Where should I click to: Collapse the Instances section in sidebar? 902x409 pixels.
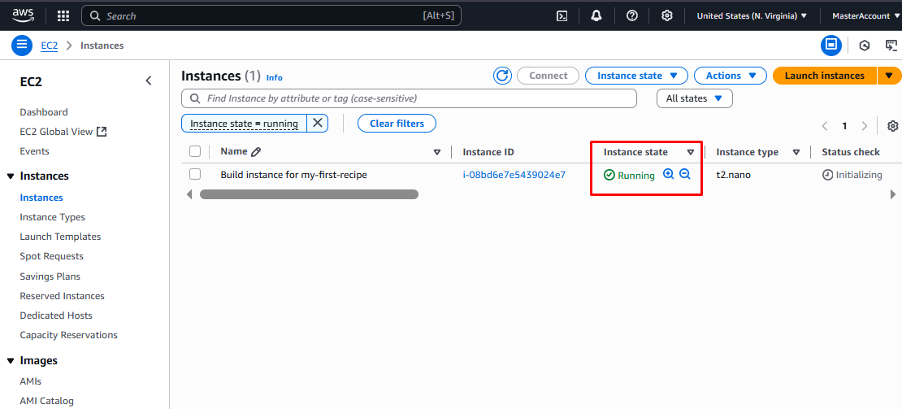click(11, 176)
